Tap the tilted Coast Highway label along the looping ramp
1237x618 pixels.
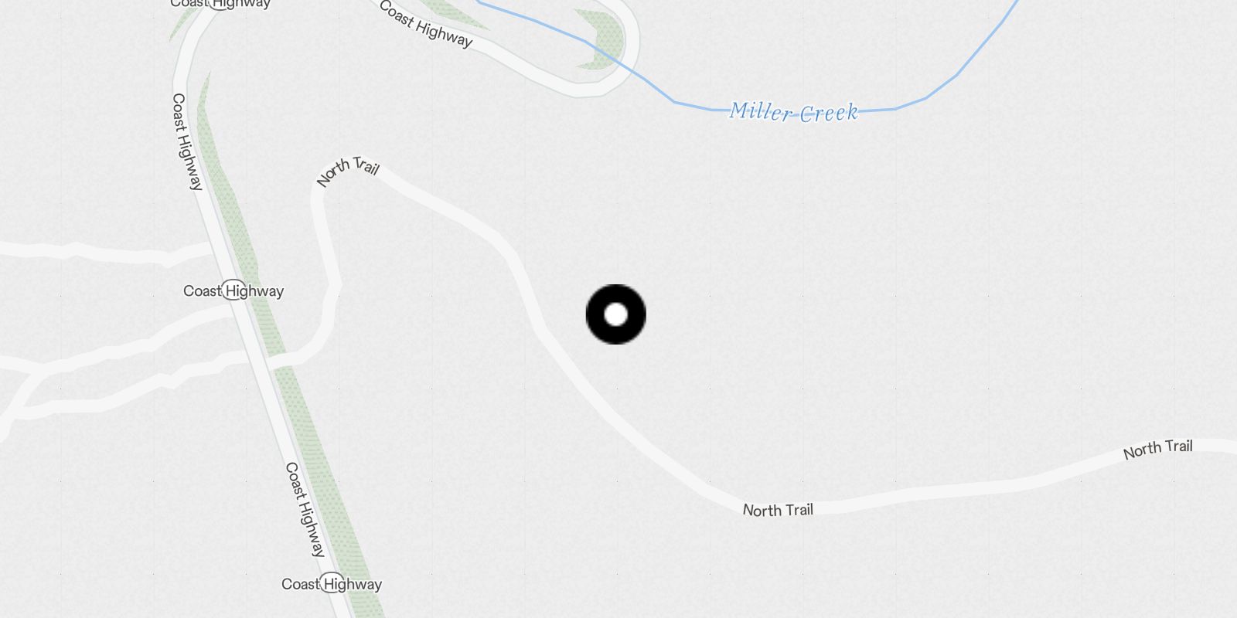[425, 24]
